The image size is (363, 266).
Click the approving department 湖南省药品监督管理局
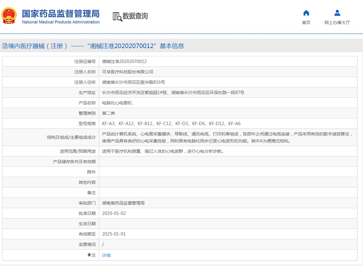point(123,203)
